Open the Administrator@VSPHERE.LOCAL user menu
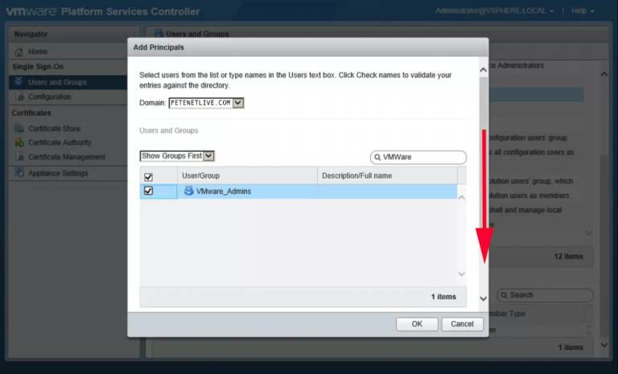 coord(494,11)
